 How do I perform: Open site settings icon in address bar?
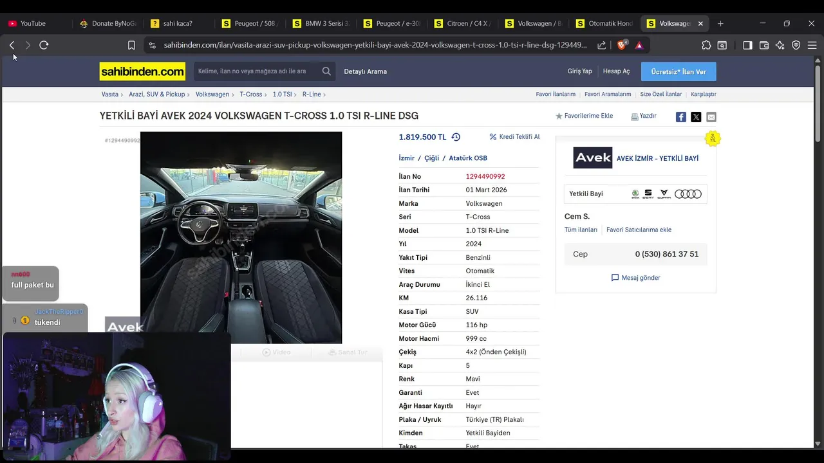click(x=152, y=45)
